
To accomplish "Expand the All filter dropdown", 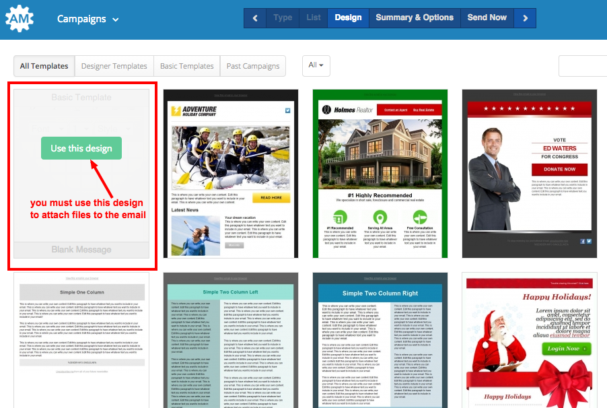I will 316,65.
